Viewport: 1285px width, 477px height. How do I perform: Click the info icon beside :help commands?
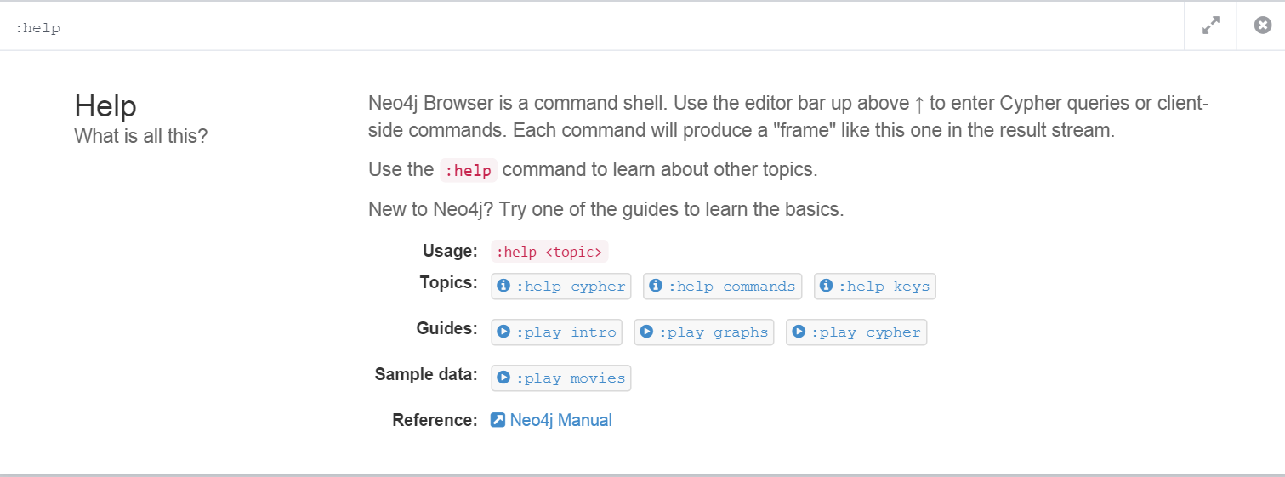(656, 287)
